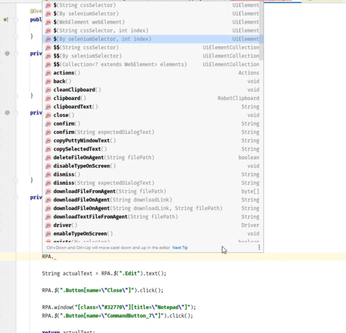Collapse the code block at publ line
Screen dimensions: 346x333
[16, 20]
